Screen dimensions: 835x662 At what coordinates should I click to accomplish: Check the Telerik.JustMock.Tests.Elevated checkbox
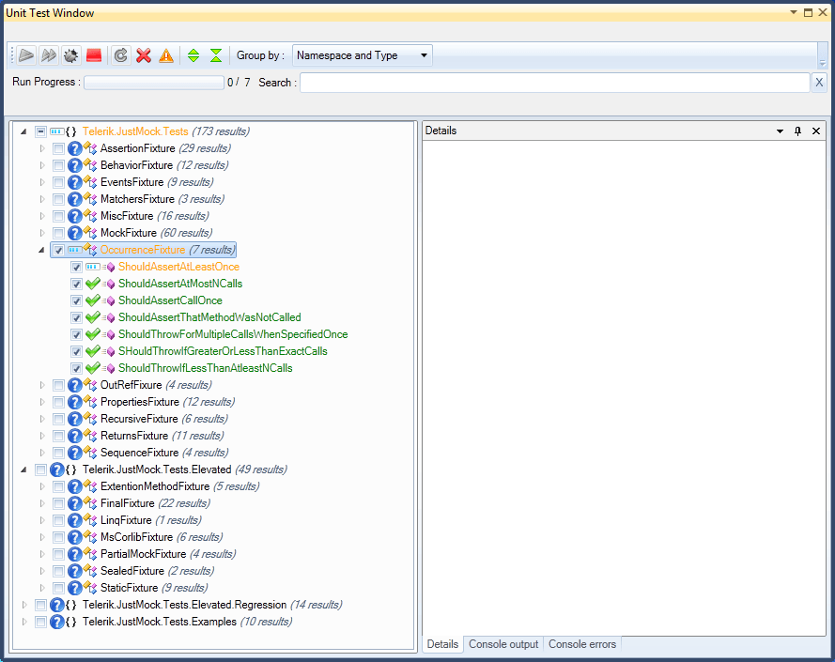pos(41,470)
